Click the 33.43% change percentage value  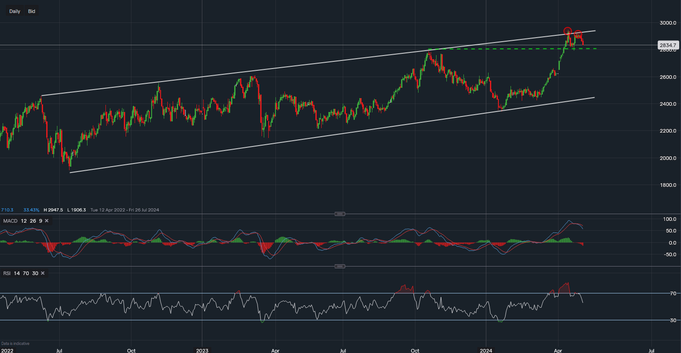click(x=31, y=210)
